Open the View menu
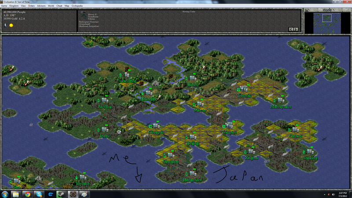The image size is (352, 198). (x=23, y=6)
